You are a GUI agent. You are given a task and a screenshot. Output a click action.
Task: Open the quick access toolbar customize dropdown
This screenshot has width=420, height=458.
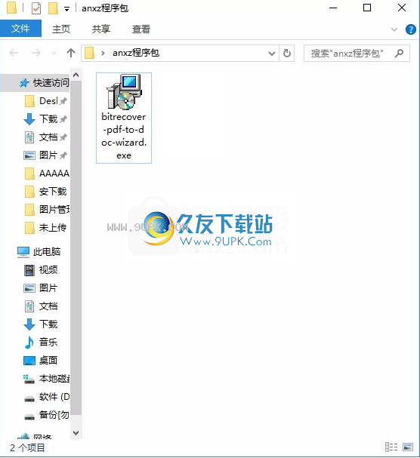tap(67, 9)
